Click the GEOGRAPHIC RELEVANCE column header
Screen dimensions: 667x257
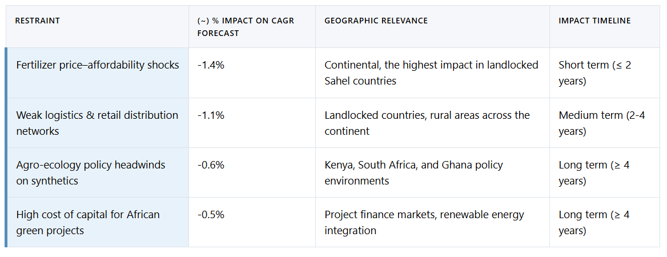click(376, 21)
